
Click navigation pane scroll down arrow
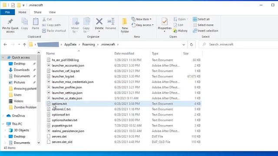tap(39, 143)
